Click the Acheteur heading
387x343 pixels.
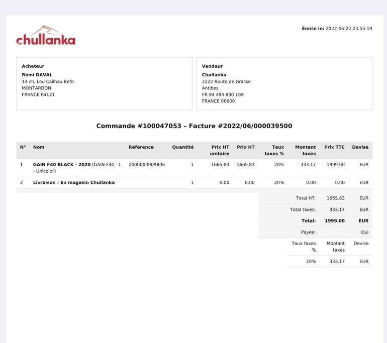[x=33, y=66]
